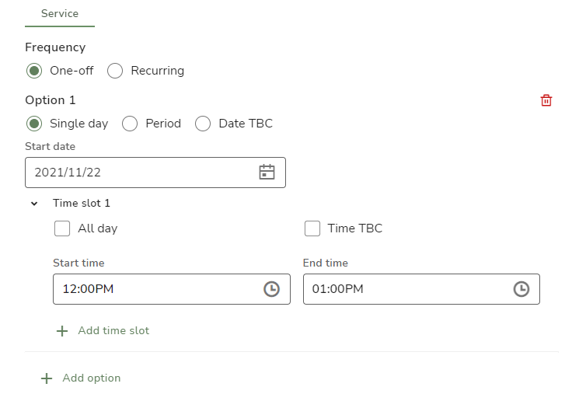Screen dimensions: 572x401
Task: Choose the Period option
Action: pyautogui.click(x=130, y=124)
